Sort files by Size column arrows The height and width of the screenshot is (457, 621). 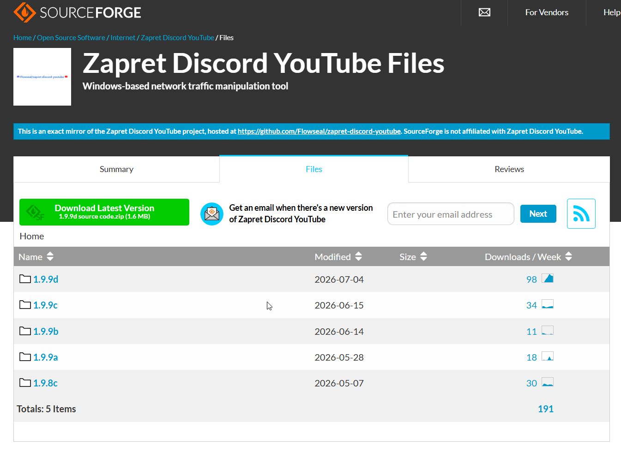[x=423, y=256]
